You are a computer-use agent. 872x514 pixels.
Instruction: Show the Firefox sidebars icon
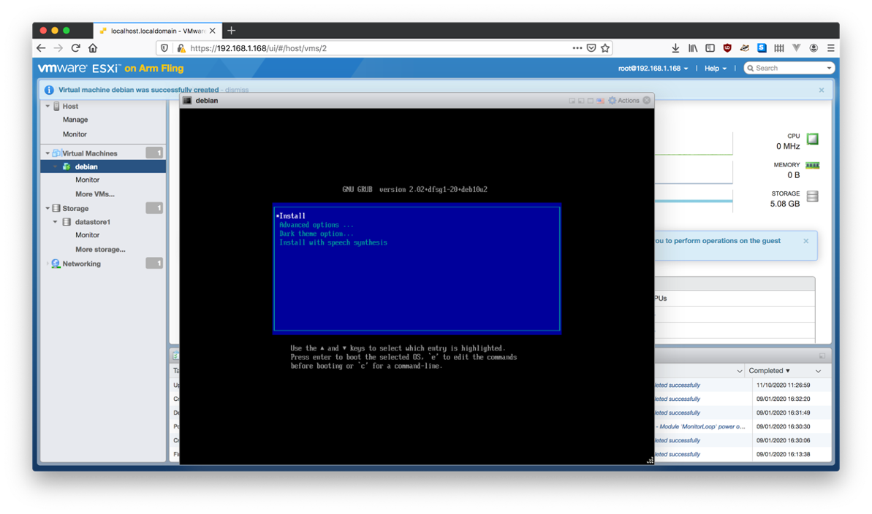[710, 48]
